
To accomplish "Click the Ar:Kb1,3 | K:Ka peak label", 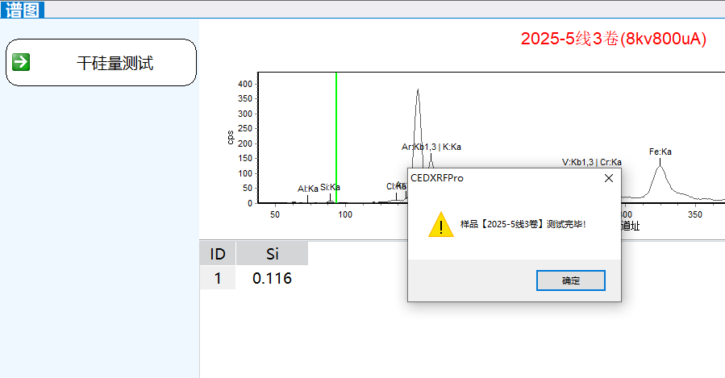I will pyautogui.click(x=431, y=147).
